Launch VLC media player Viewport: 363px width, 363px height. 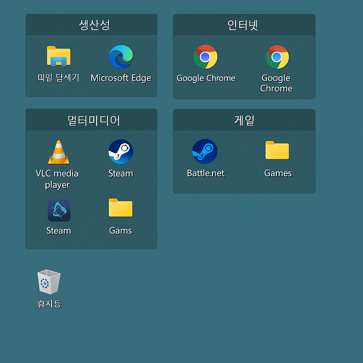coord(58,152)
